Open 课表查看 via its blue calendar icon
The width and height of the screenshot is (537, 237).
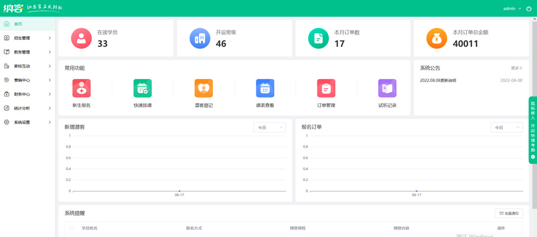[x=265, y=89]
